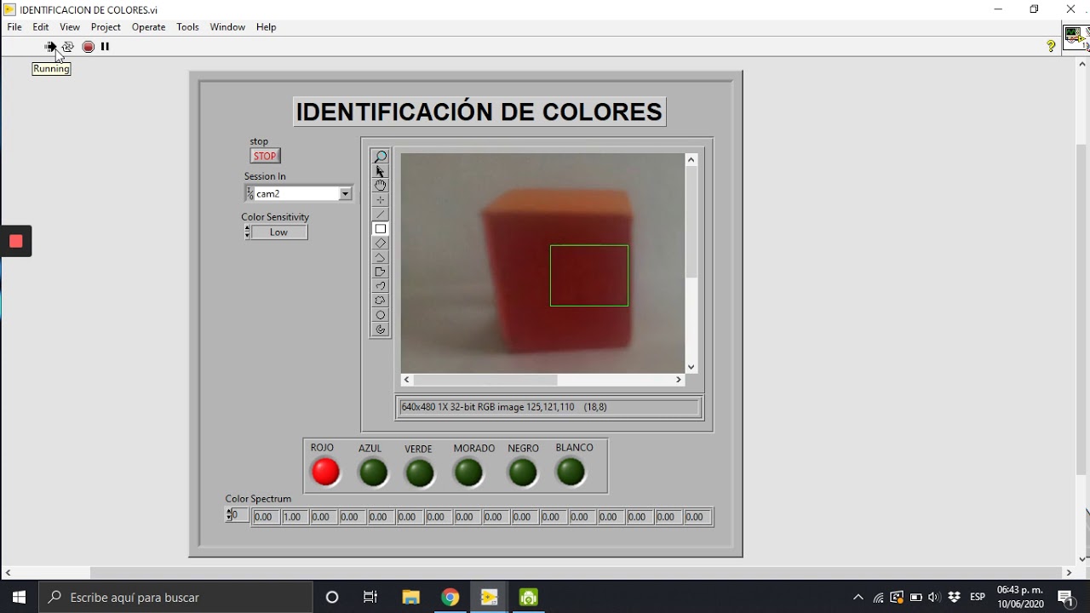
Task: Click the VI icon pane at top right
Action: pos(1075,36)
